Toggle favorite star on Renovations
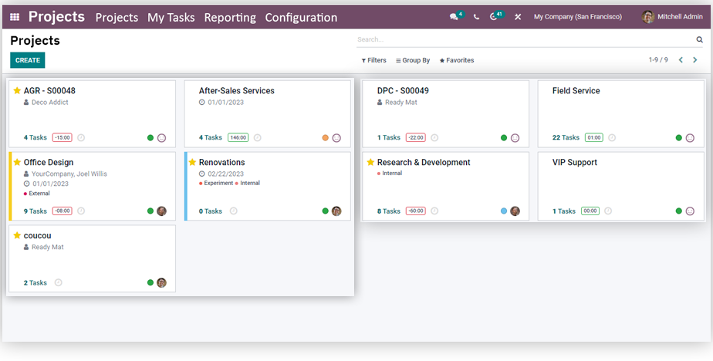This screenshot has width=713, height=361. tap(192, 162)
